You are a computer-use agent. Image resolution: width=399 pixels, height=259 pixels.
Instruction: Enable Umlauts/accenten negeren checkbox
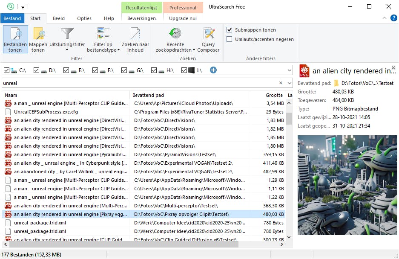tap(230, 39)
